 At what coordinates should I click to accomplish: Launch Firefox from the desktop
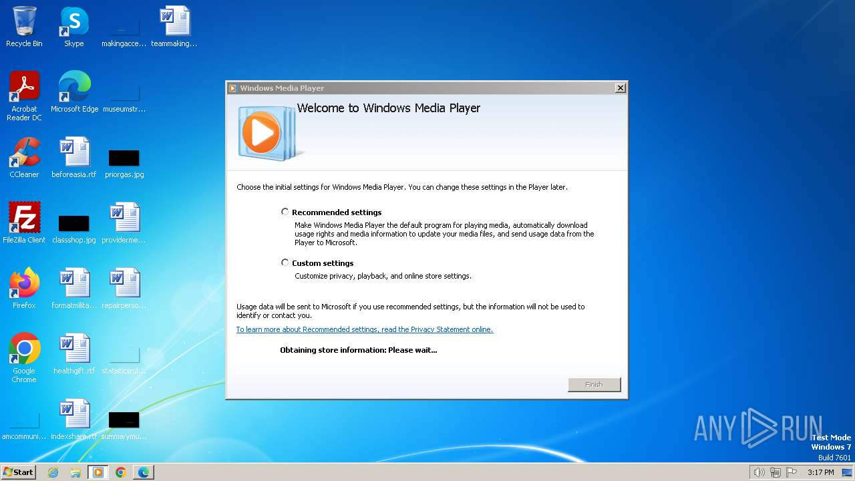pyautogui.click(x=24, y=289)
